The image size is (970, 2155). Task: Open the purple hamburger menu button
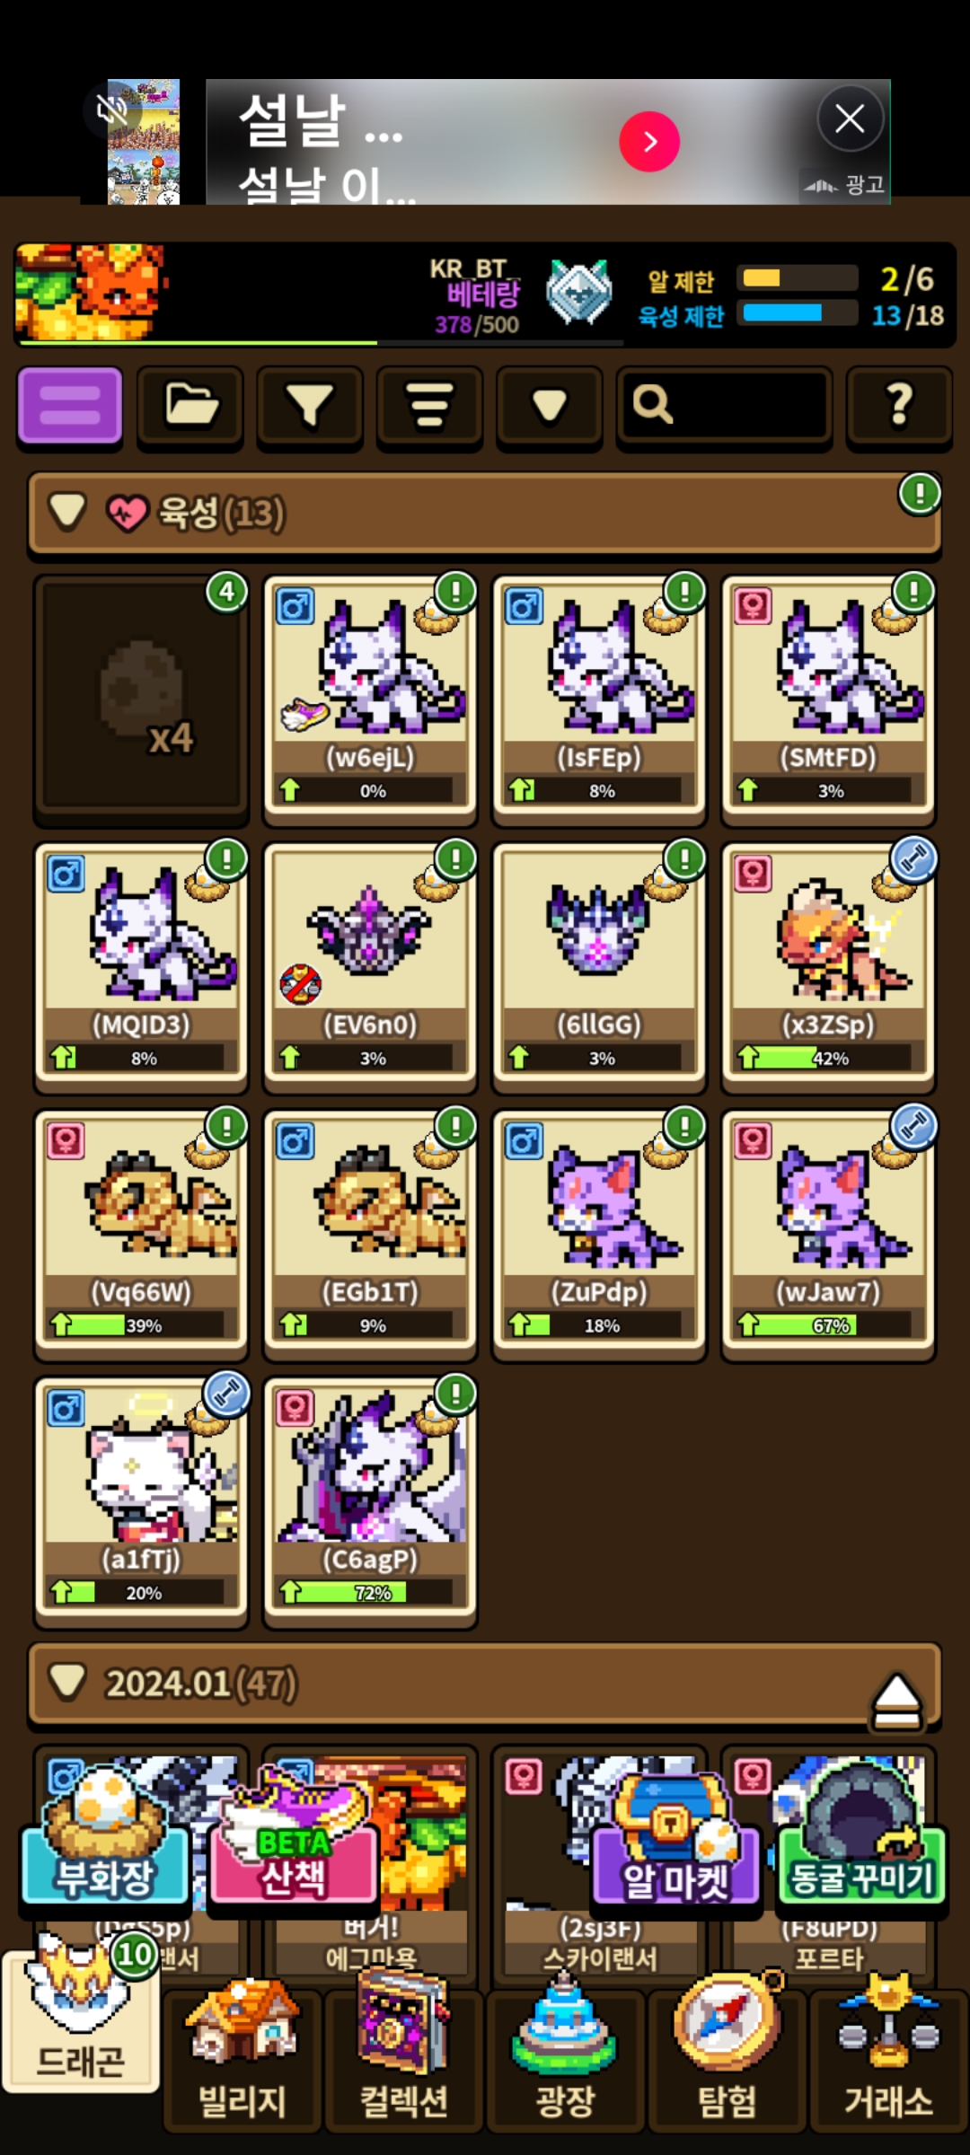tap(70, 405)
